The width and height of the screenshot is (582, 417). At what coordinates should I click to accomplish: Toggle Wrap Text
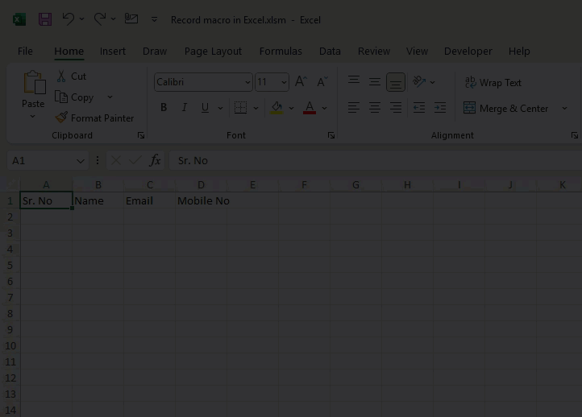point(493,82)
